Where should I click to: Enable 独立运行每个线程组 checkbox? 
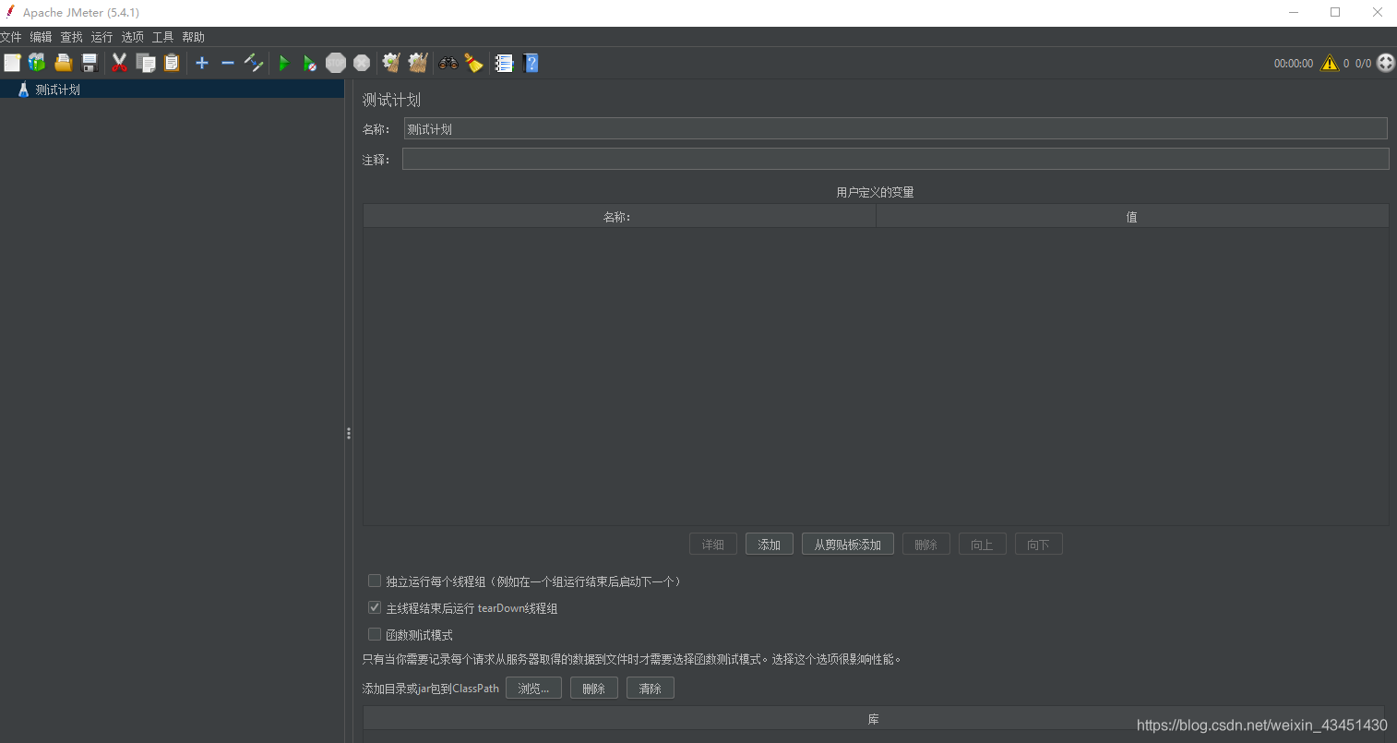pyautogui.click(x=375, y=581)
